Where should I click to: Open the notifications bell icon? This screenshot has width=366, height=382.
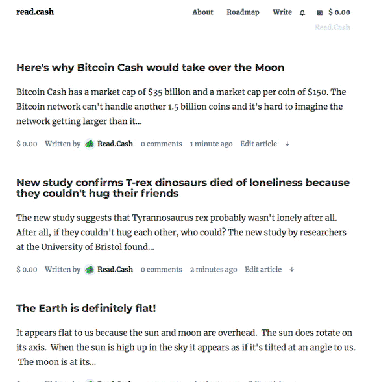[302, 12]
